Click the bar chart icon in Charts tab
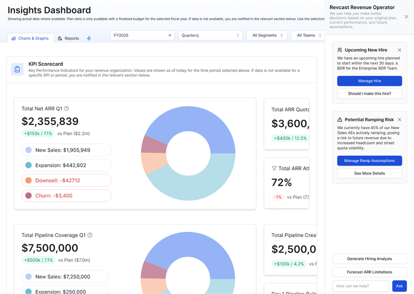 coord(14,38)
